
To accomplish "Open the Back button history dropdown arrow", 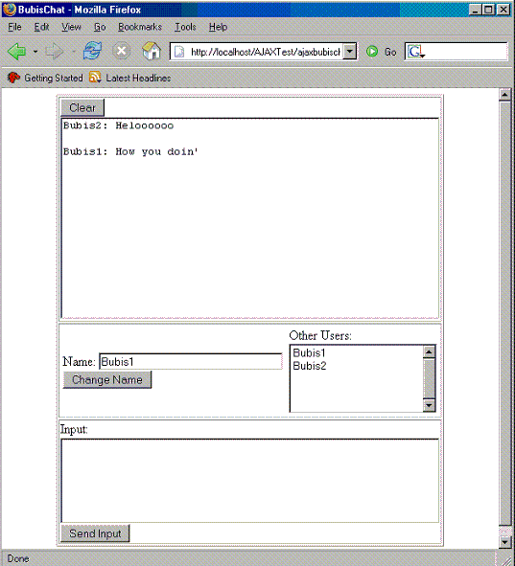I will pyautogui.click(x=35, y=52).
